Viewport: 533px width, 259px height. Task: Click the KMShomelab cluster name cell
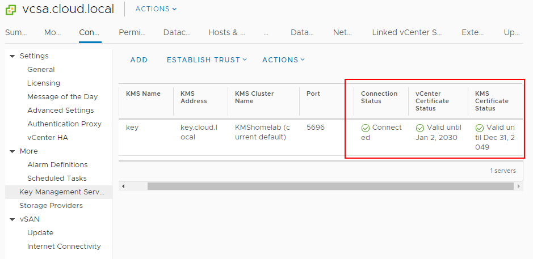[x=262, y=133]
